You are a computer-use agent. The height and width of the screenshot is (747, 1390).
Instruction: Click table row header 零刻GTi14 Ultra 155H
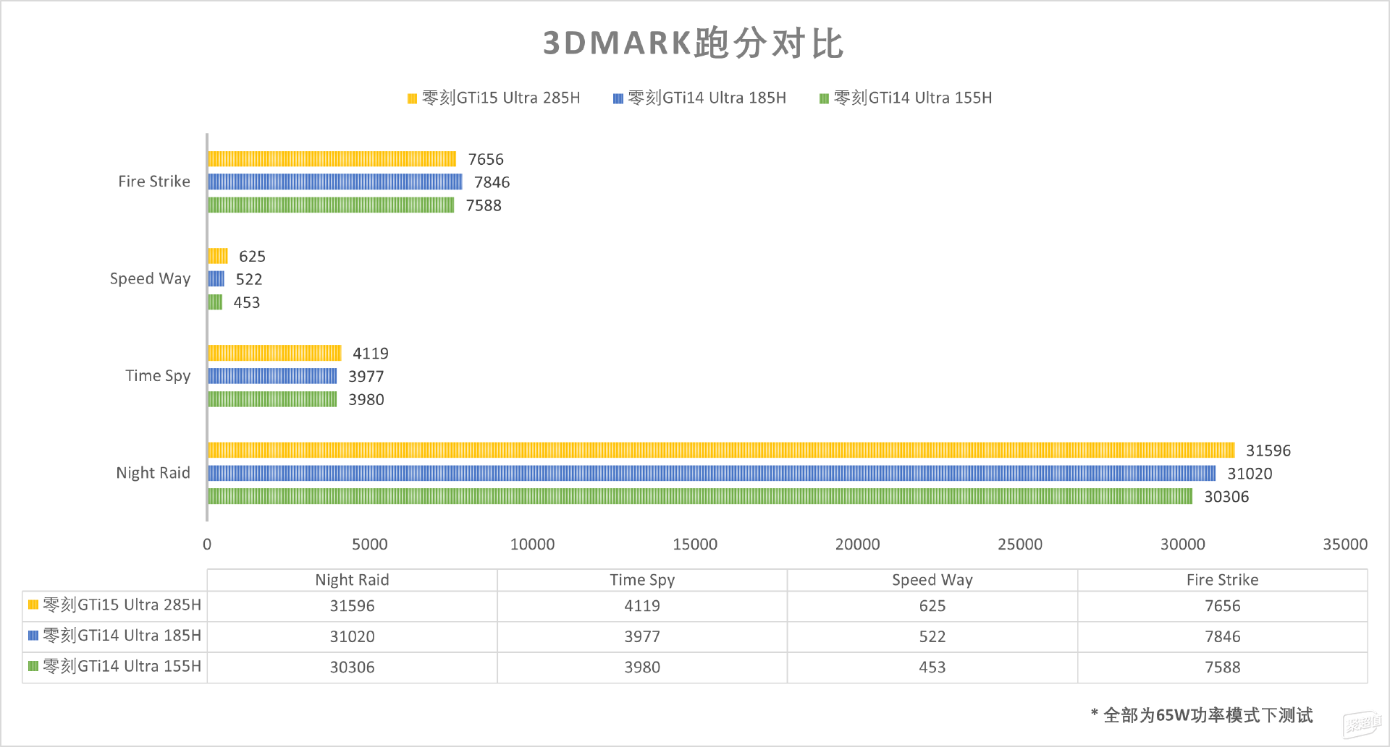115,667
